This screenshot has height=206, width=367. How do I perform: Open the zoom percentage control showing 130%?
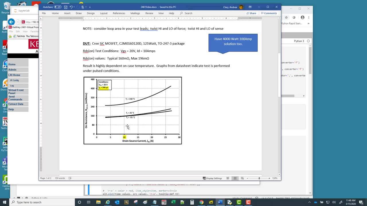point(274,178)
